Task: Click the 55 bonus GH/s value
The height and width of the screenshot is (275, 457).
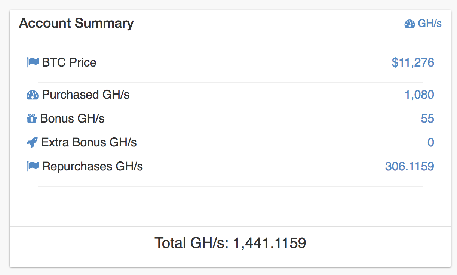Action: 427,119
